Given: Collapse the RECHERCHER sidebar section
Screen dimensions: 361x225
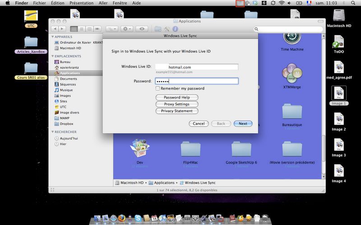Looking at the screenshot, I should coord(53,132).
